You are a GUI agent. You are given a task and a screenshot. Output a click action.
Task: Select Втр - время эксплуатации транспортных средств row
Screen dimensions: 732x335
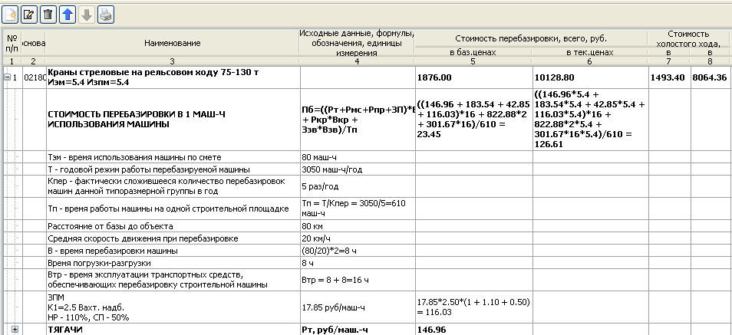point(173,280)
